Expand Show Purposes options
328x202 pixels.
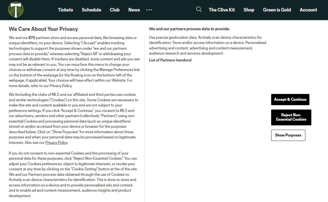288,135
